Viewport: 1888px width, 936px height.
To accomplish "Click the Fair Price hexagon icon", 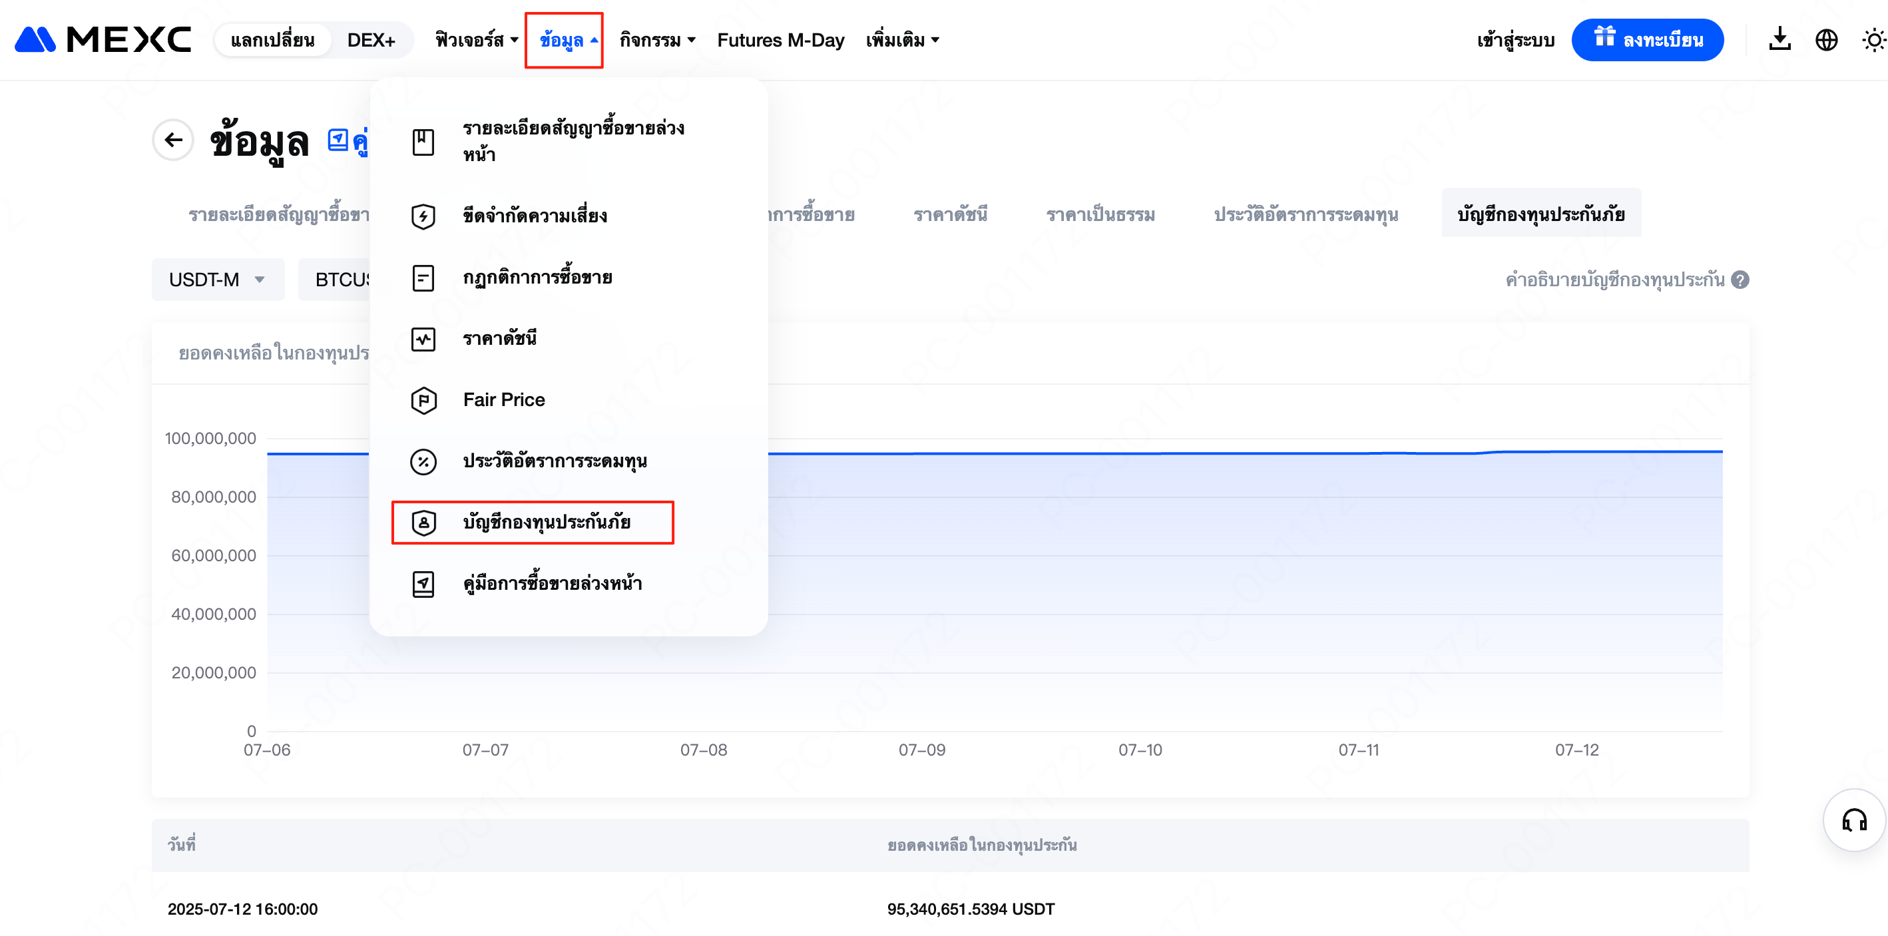I will pos(423,400).
